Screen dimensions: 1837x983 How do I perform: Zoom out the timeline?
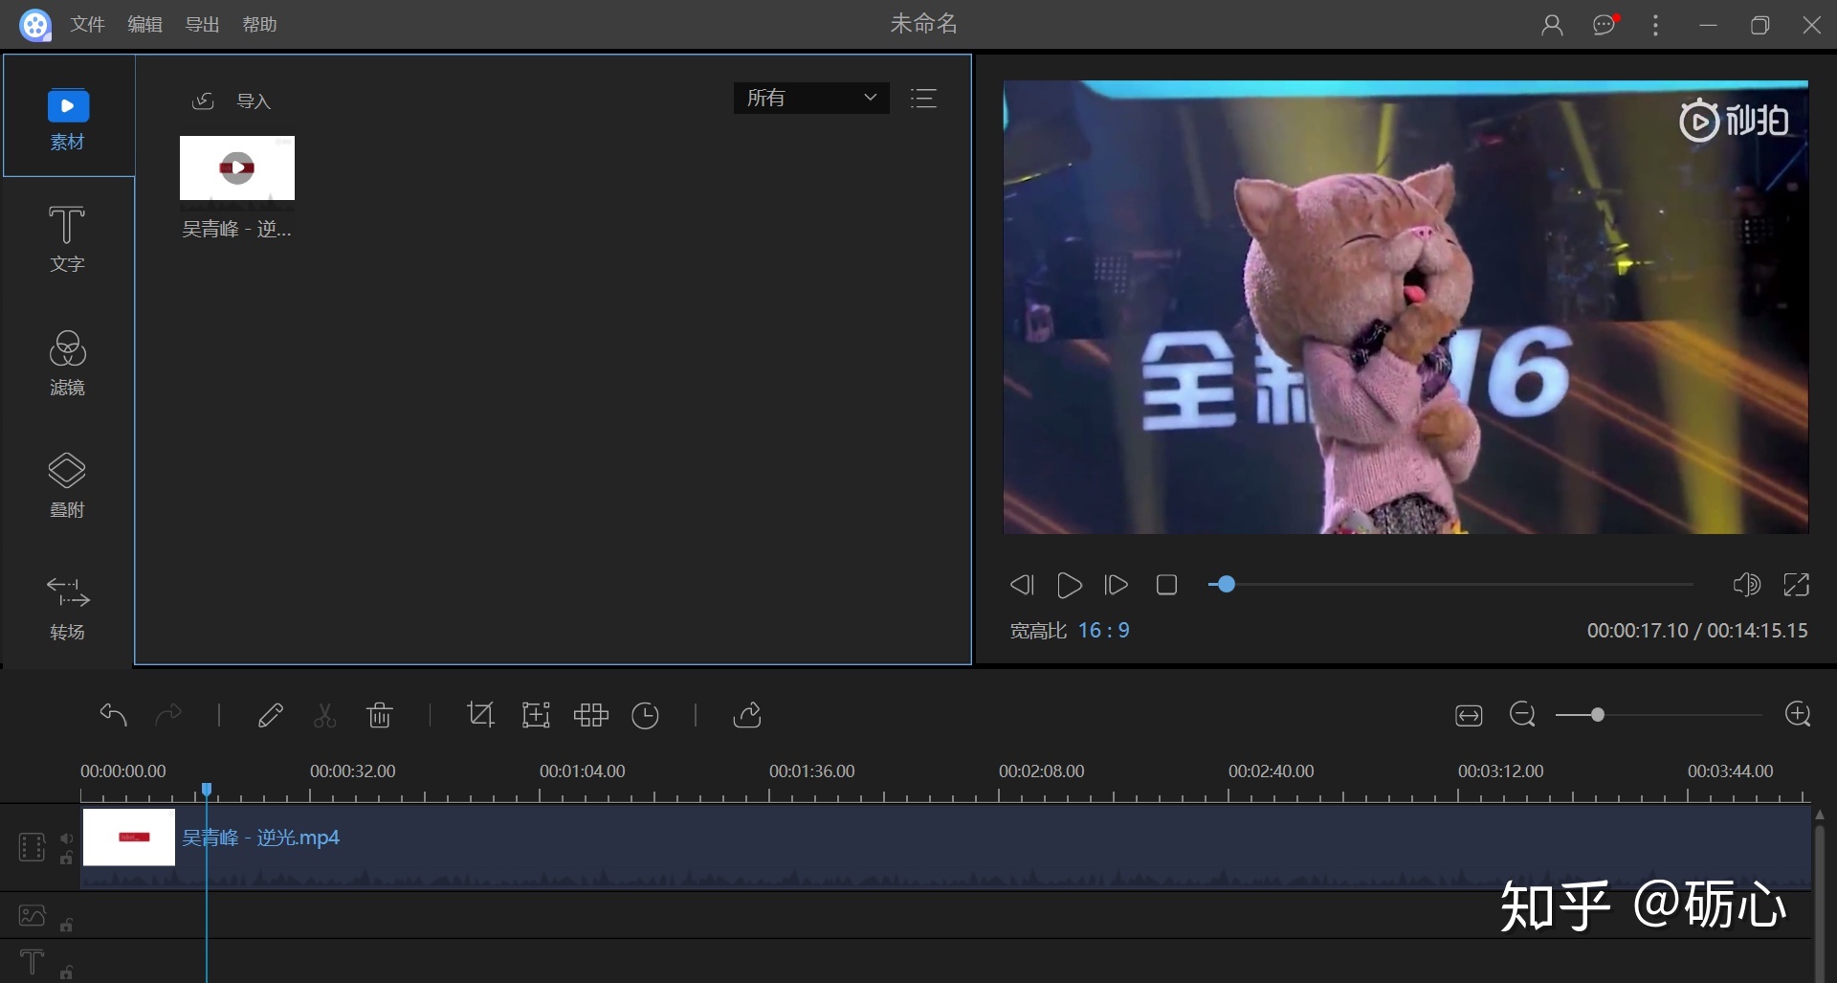pos(1522,714)
